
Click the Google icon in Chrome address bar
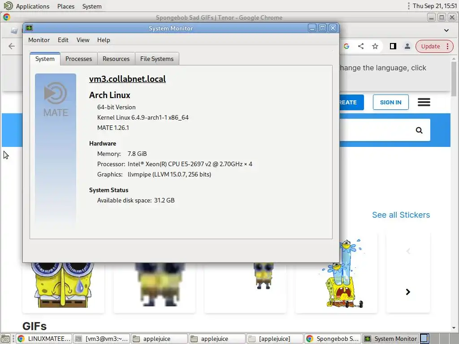point(346,46)
